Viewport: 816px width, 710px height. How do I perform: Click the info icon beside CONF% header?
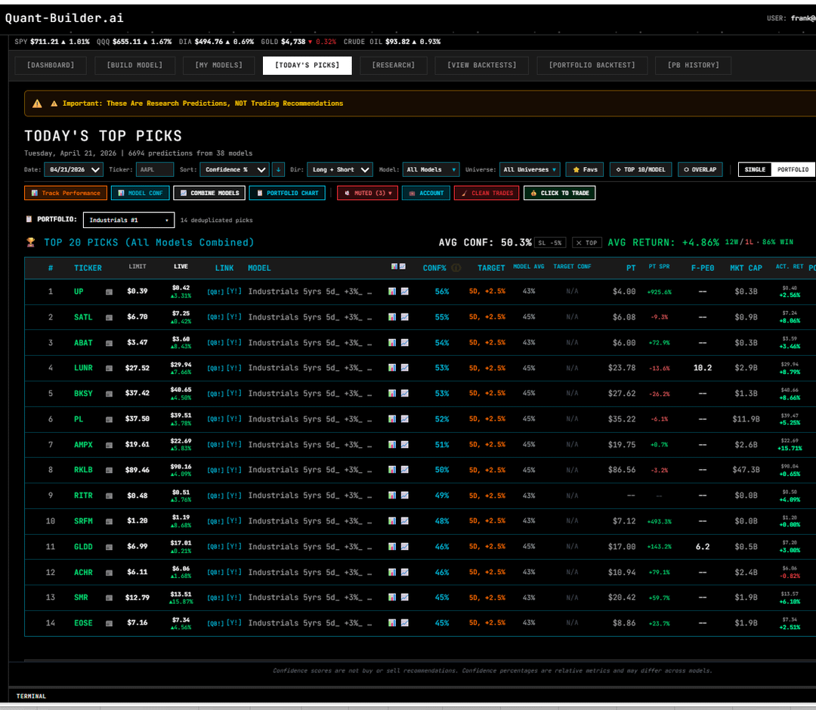coord(456,268)
